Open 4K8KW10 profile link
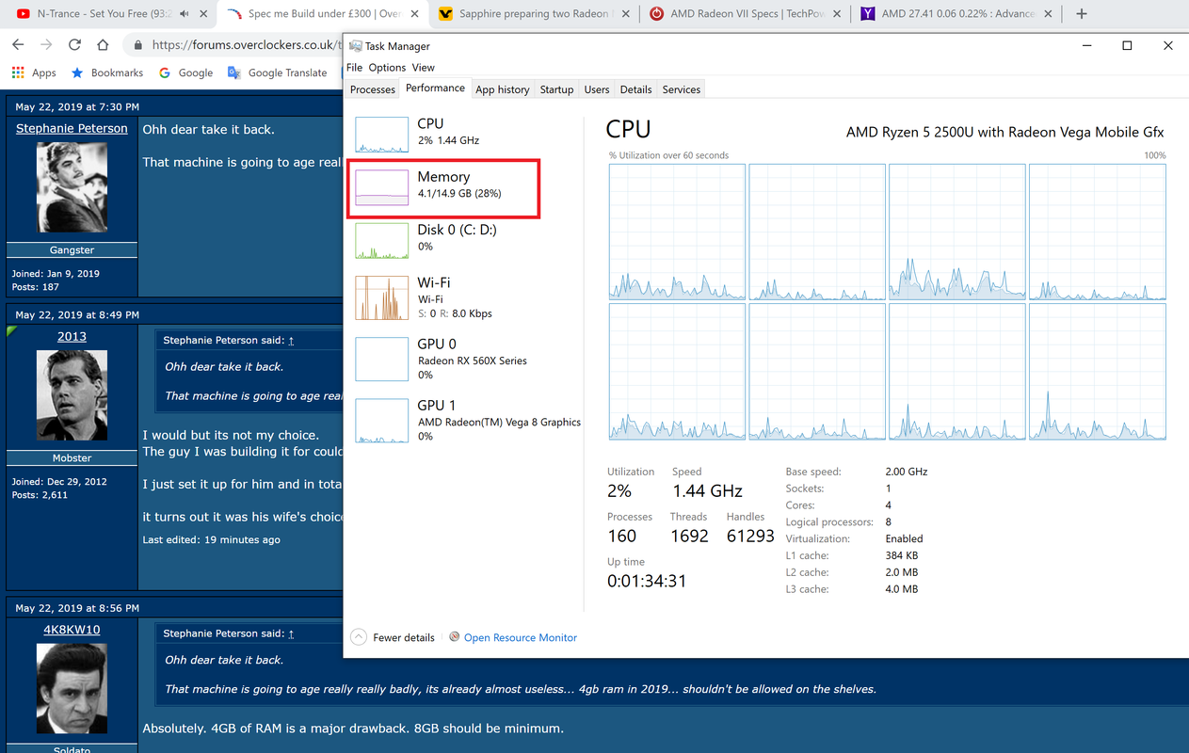The image size is (1189, 753). click(72, 630)
